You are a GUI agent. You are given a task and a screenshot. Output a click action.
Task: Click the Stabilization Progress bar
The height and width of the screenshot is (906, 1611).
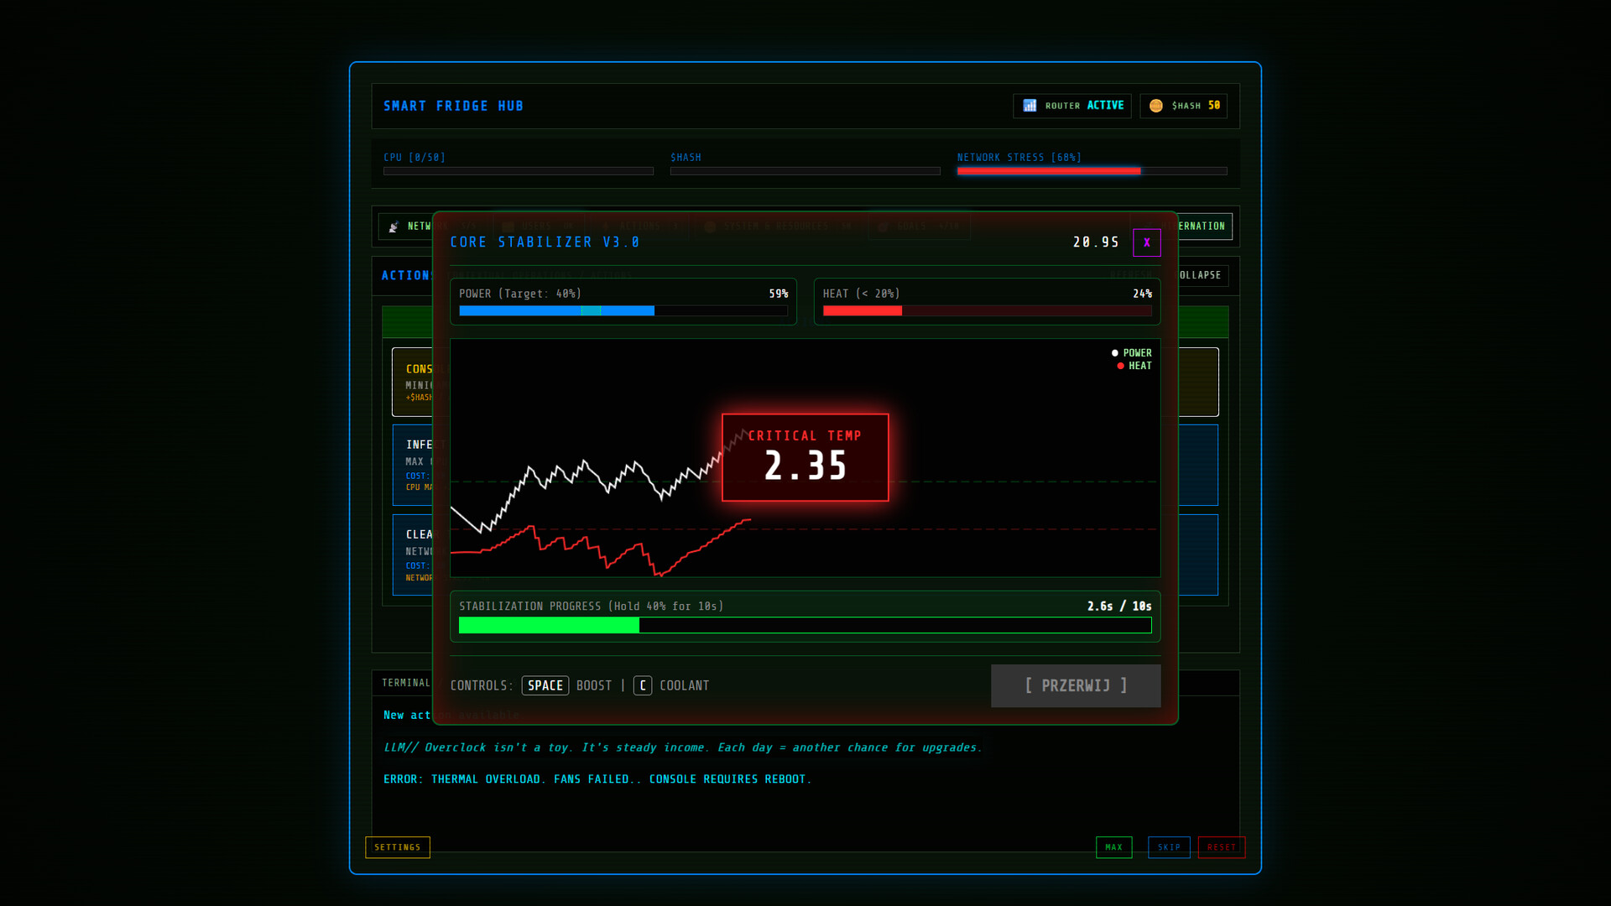(x=805, y=625)
